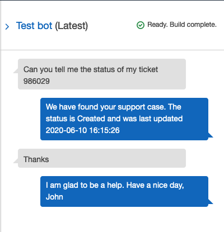224x232 pixels.
Task: Open the Test bot title link
Action: 34,26
